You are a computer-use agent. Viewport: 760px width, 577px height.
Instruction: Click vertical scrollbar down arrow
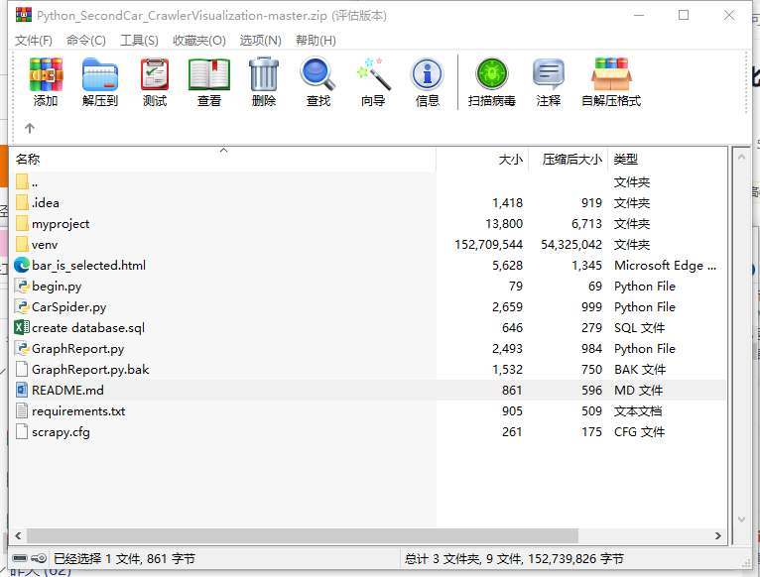[x=741, y=519]
